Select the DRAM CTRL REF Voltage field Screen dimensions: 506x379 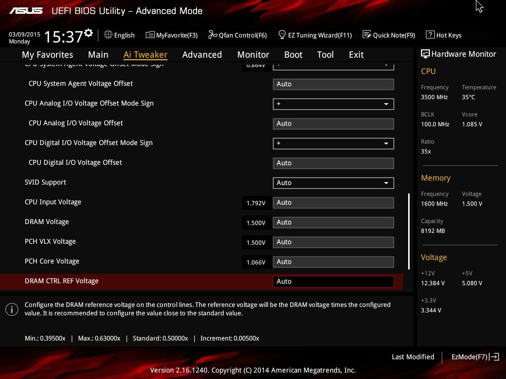tap(333, 281)
